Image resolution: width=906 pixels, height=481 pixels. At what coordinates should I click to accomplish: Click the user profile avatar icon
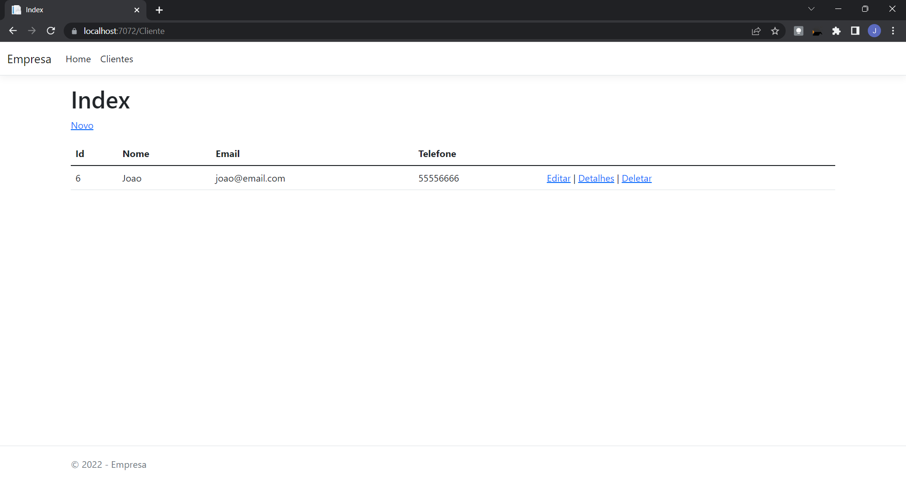coord(874,31)
